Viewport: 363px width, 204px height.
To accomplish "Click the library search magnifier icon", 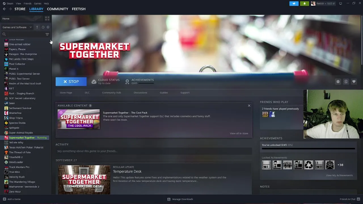I will (4, 34).
